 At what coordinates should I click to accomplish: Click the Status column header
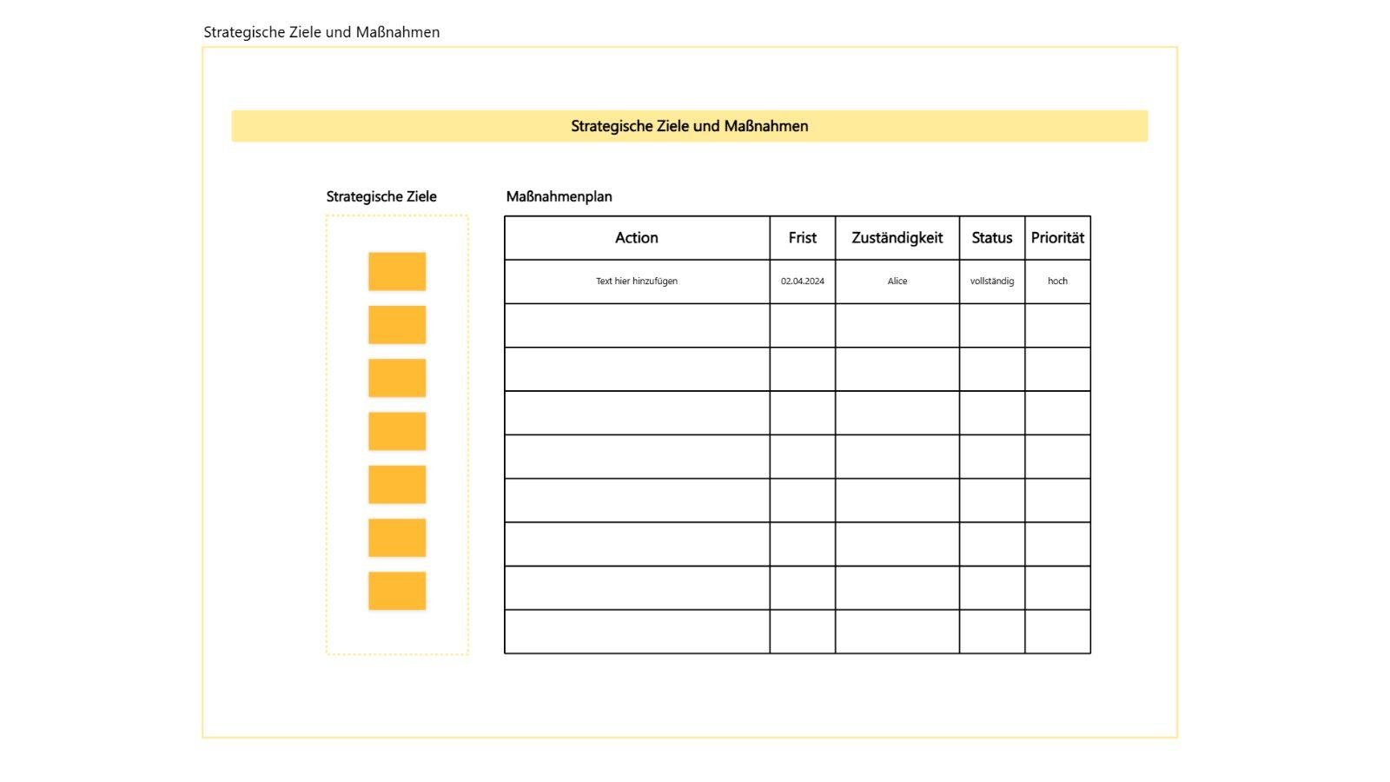pyautogui.click(x=991, y=238)
